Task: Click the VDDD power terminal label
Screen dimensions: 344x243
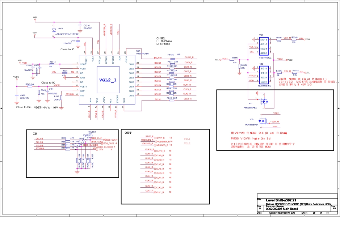Action: pyautogui.click(x=16, y=77)
